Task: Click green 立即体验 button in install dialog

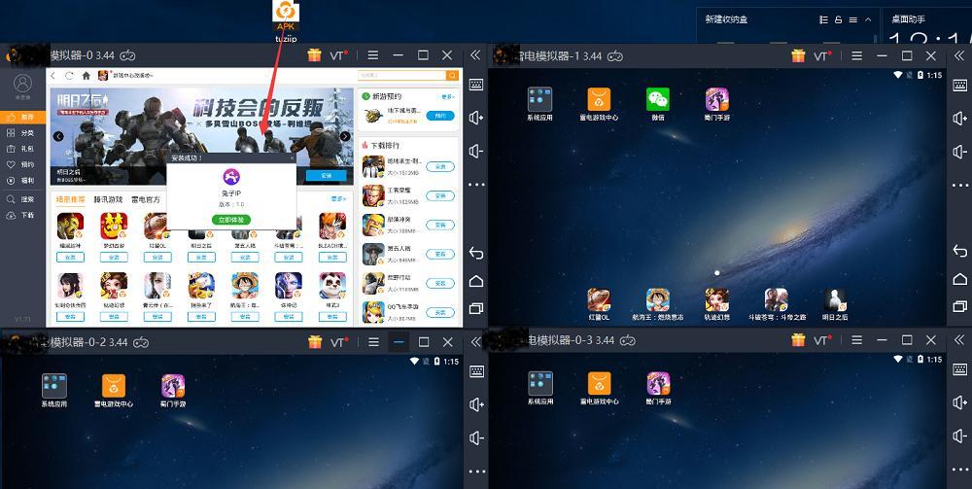Action: (x=231, y=220)
